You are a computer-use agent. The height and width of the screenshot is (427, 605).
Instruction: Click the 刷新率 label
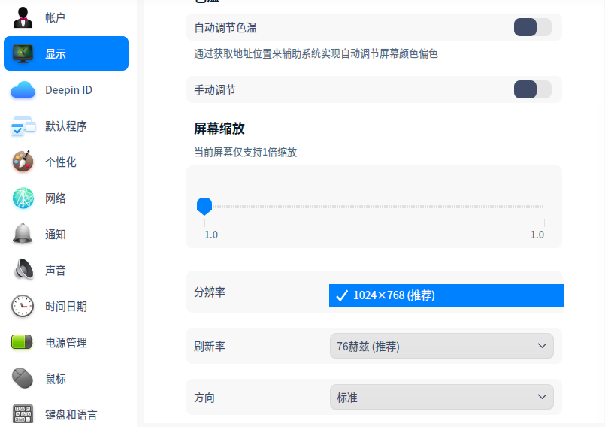(x=210, y=347)
